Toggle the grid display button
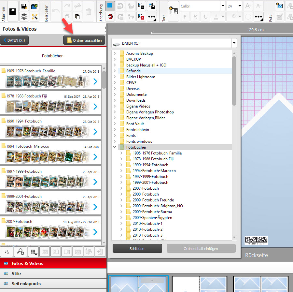 coord(110,6)
